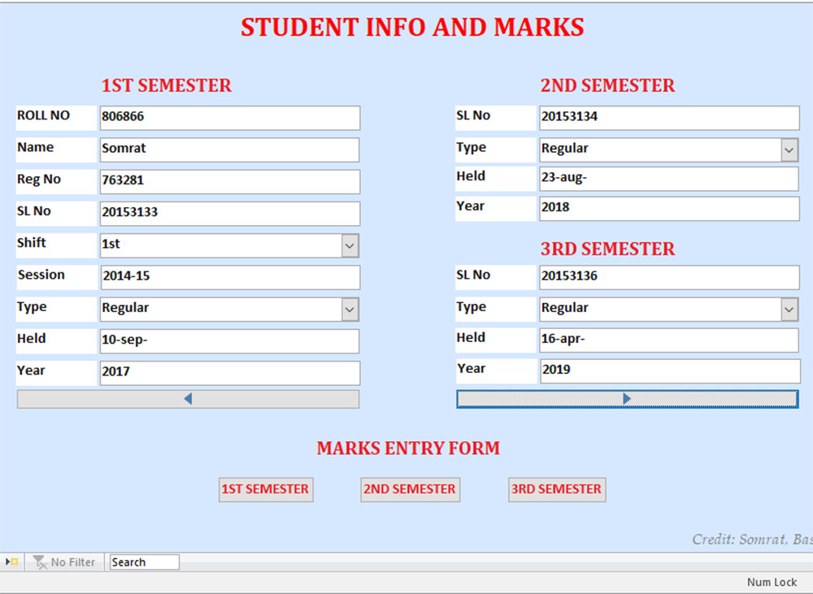Click the new record navigation icon
813x594 pixels.
click(12, 561)
